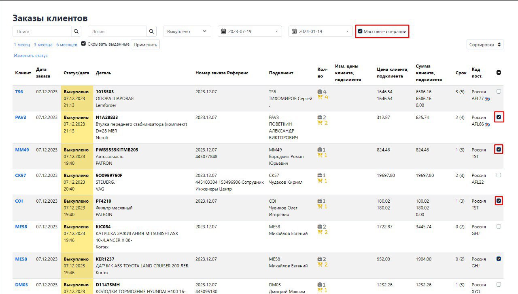
Task: Open client link MM49
Action: (22, 150)
